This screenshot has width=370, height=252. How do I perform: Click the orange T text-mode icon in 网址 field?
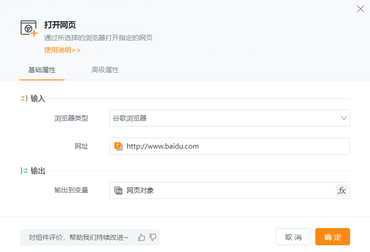tap(118, 146)
